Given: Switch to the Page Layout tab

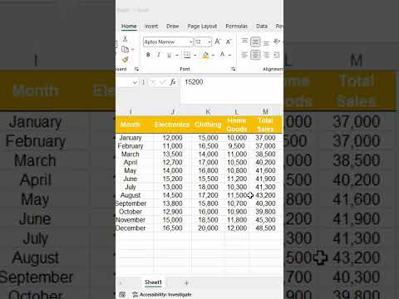Looking at the screenshot, I should [202, 26].
